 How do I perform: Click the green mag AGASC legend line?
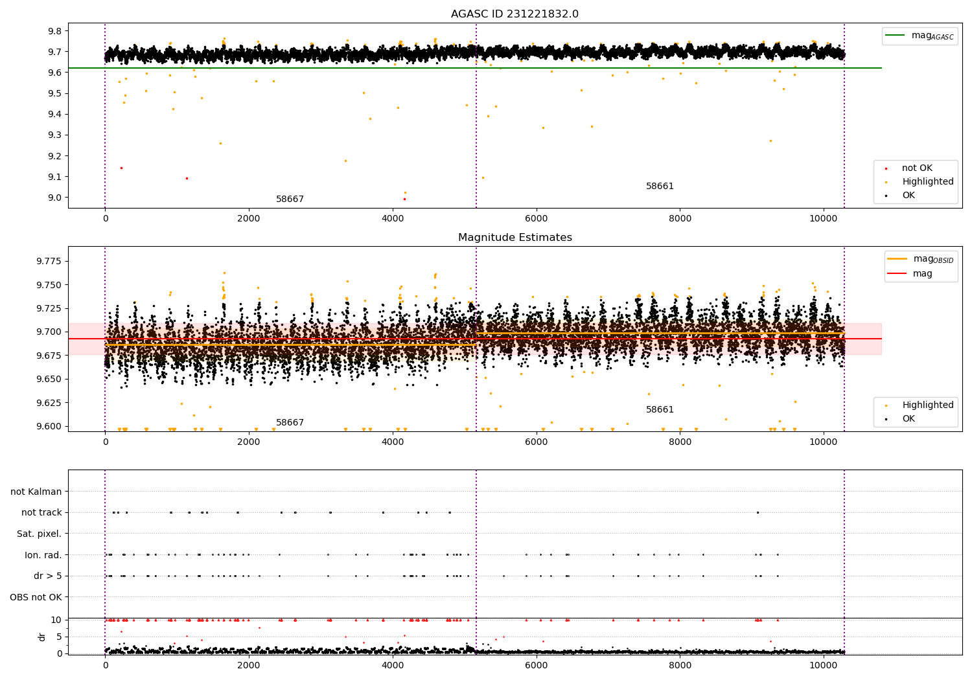(x=896, y=36)
